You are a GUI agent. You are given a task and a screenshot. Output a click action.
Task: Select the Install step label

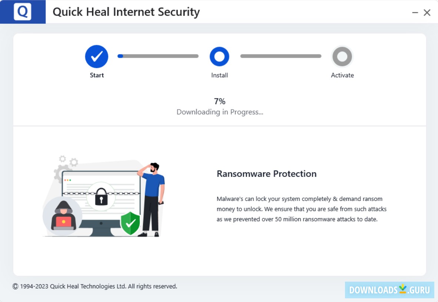pyautogui.click(x=219, y=75)
